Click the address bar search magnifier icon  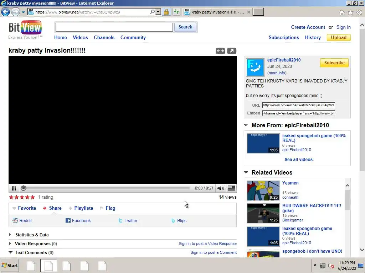[x=152, y=12]
